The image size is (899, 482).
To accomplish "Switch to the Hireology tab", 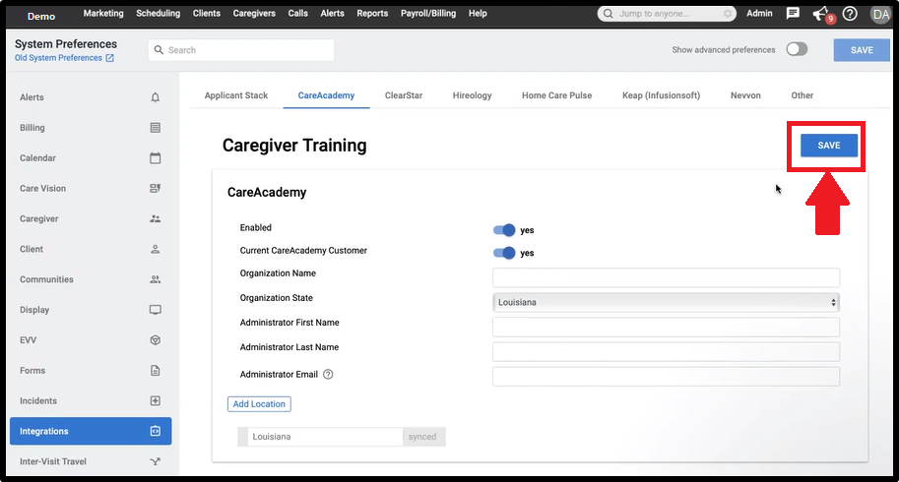I will (472, 95).
